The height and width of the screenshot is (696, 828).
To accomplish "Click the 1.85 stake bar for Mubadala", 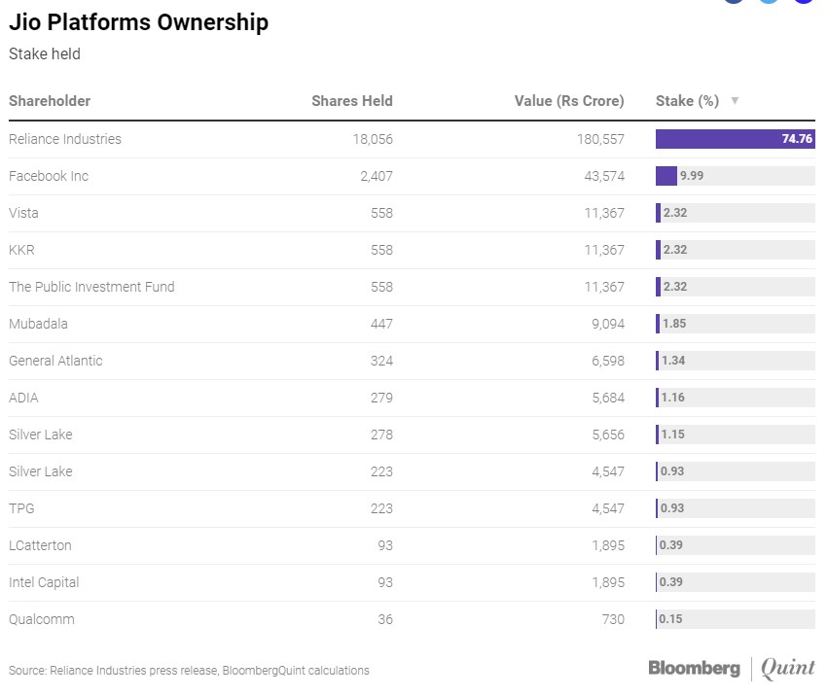I will pos(735,324).
